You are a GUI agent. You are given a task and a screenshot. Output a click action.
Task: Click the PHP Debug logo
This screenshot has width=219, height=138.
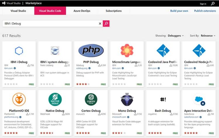[x=91, y=50]
